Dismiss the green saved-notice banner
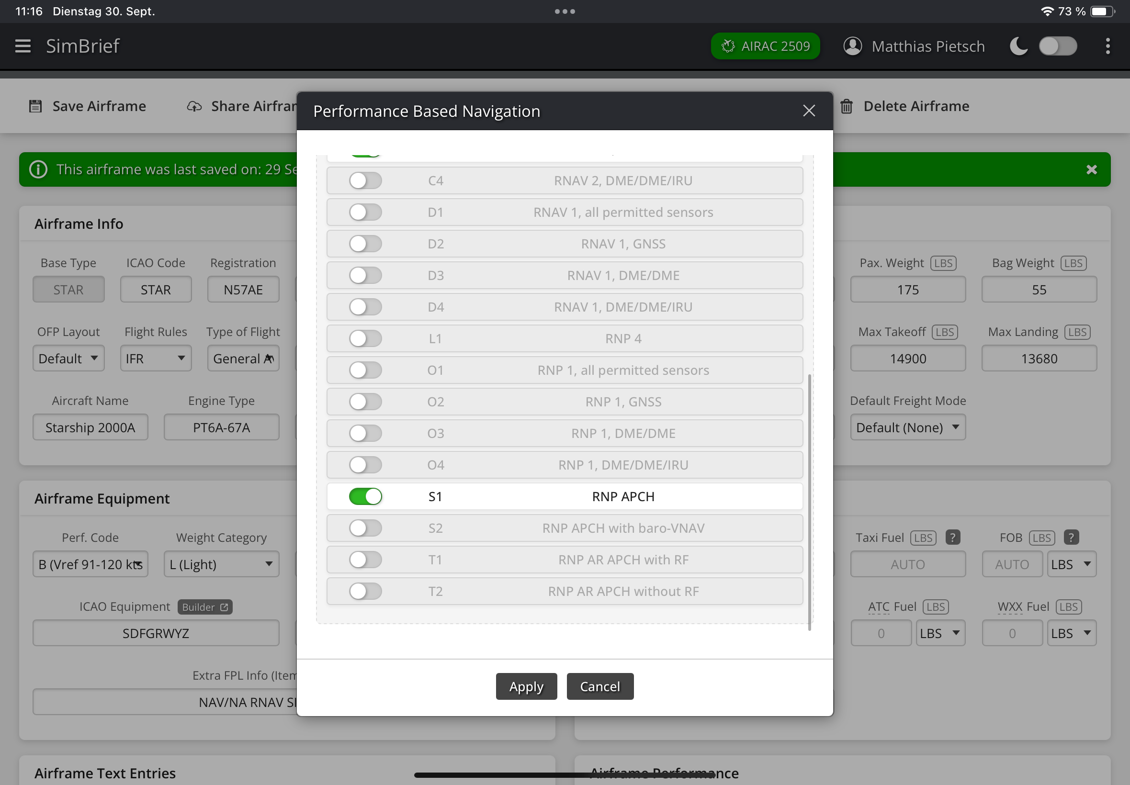Viewport: 1130px width, 785px height. click(1091, 170)
